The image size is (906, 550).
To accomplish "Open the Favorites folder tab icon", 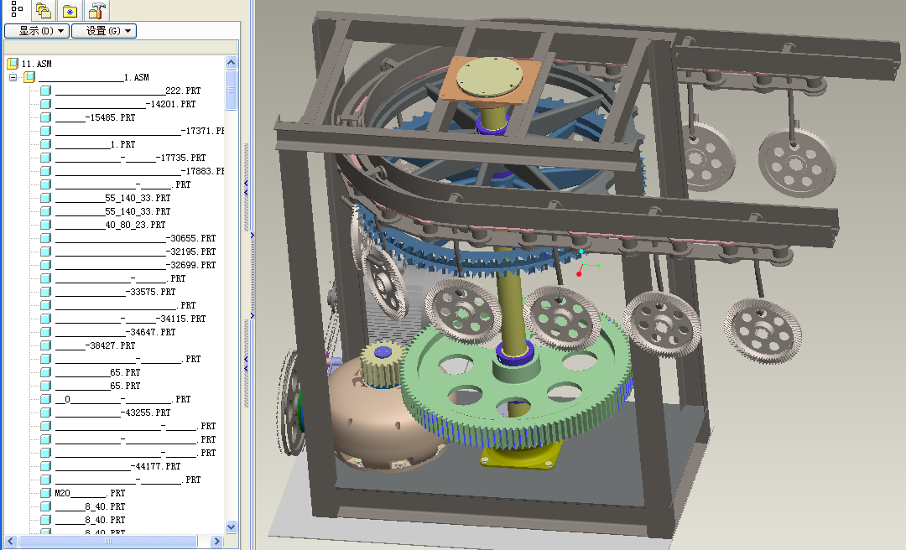I will (x=70, y=10).
